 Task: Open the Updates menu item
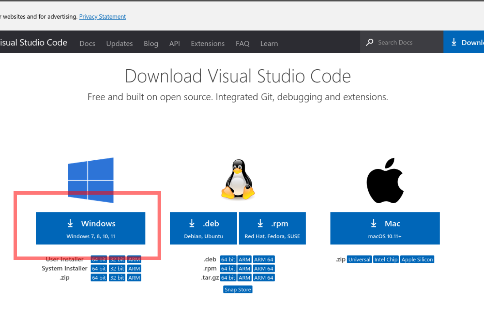(x=120, y=44)
